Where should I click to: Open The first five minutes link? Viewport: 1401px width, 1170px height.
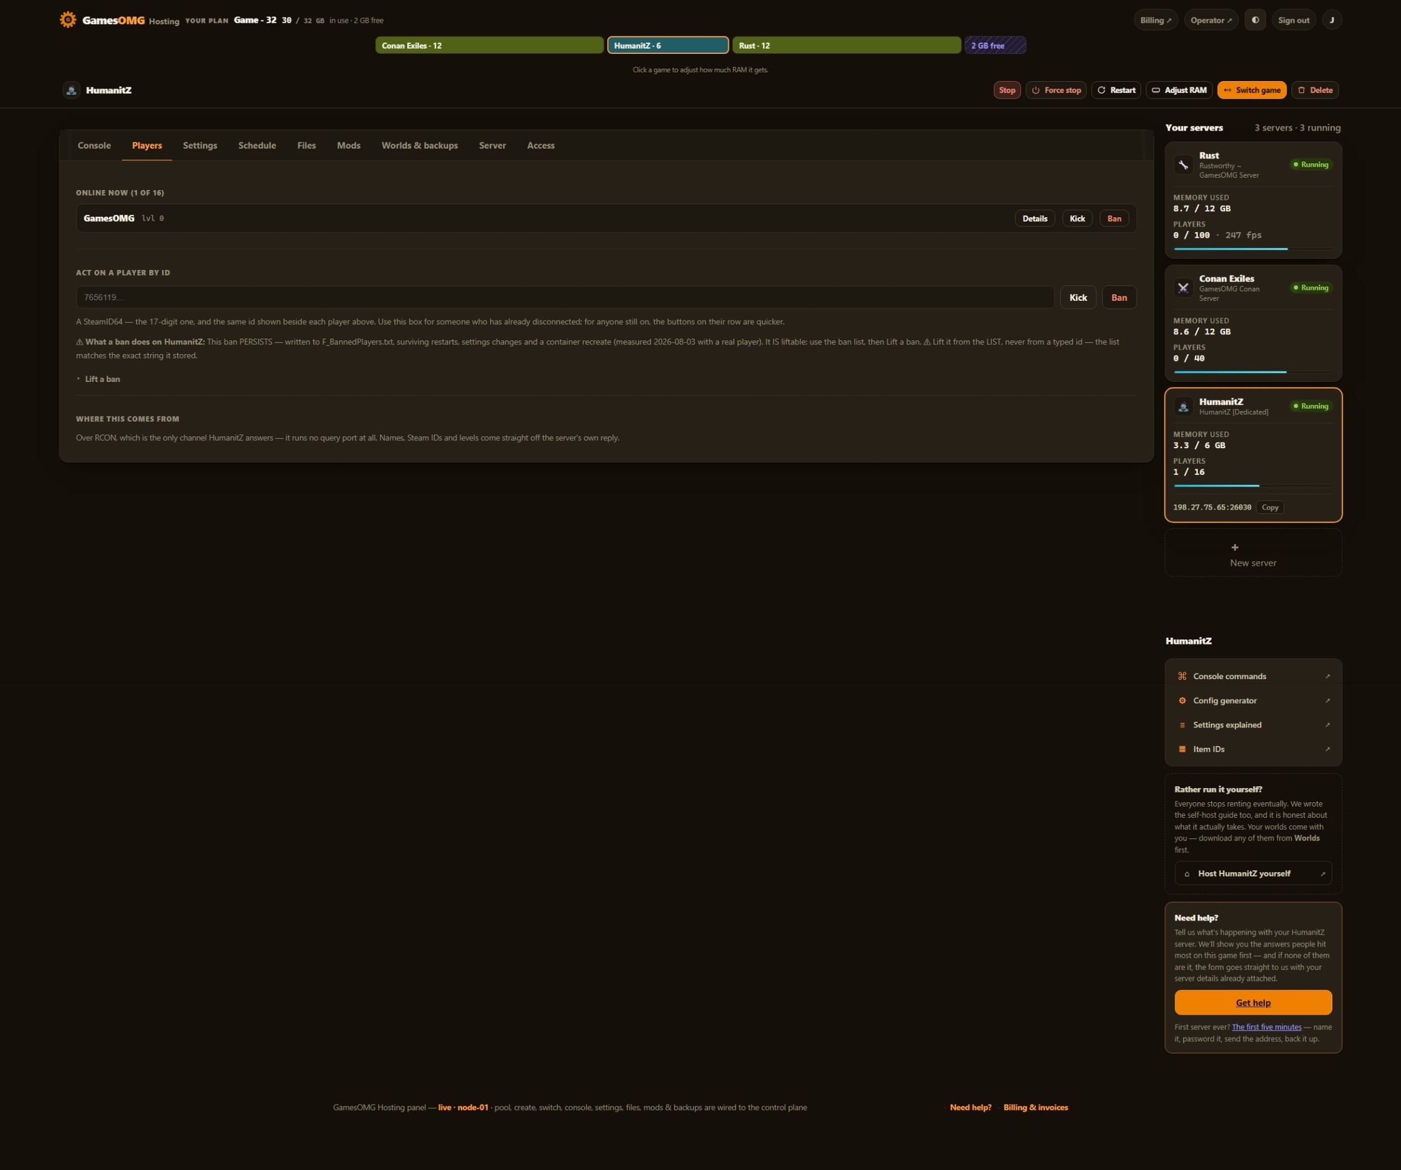[x=1266, y=1027]
